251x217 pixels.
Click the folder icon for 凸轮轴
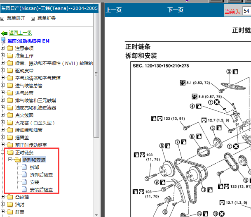coord(10,197)
